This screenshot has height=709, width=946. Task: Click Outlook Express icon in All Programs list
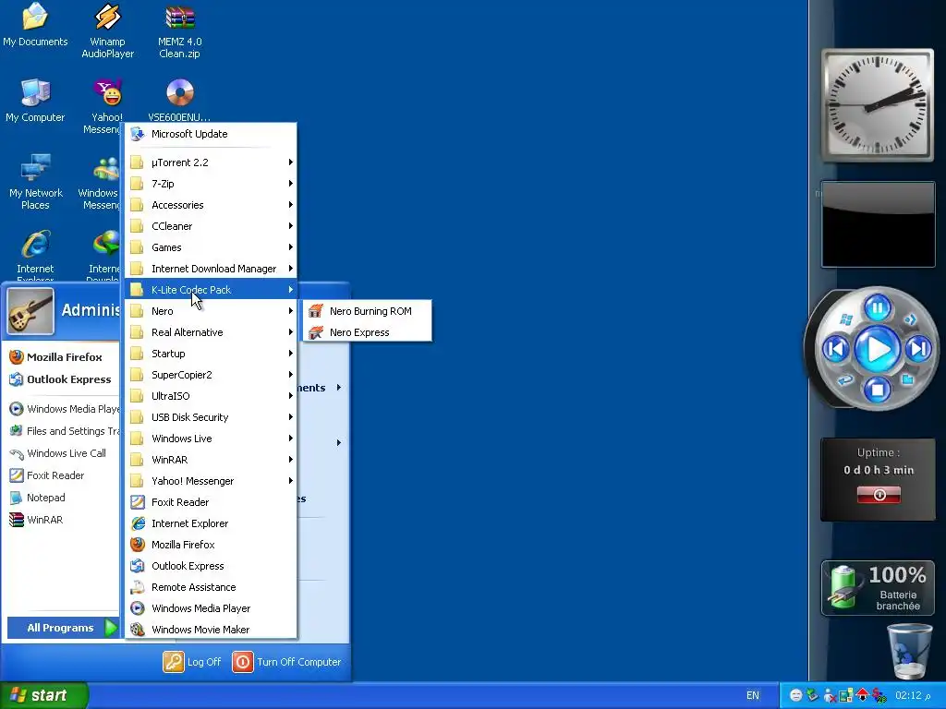138,566
